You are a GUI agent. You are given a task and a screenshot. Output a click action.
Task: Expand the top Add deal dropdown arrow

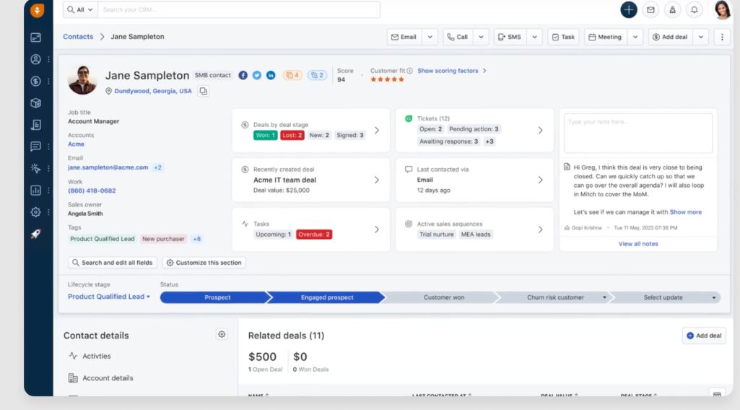tap(701, 37)
